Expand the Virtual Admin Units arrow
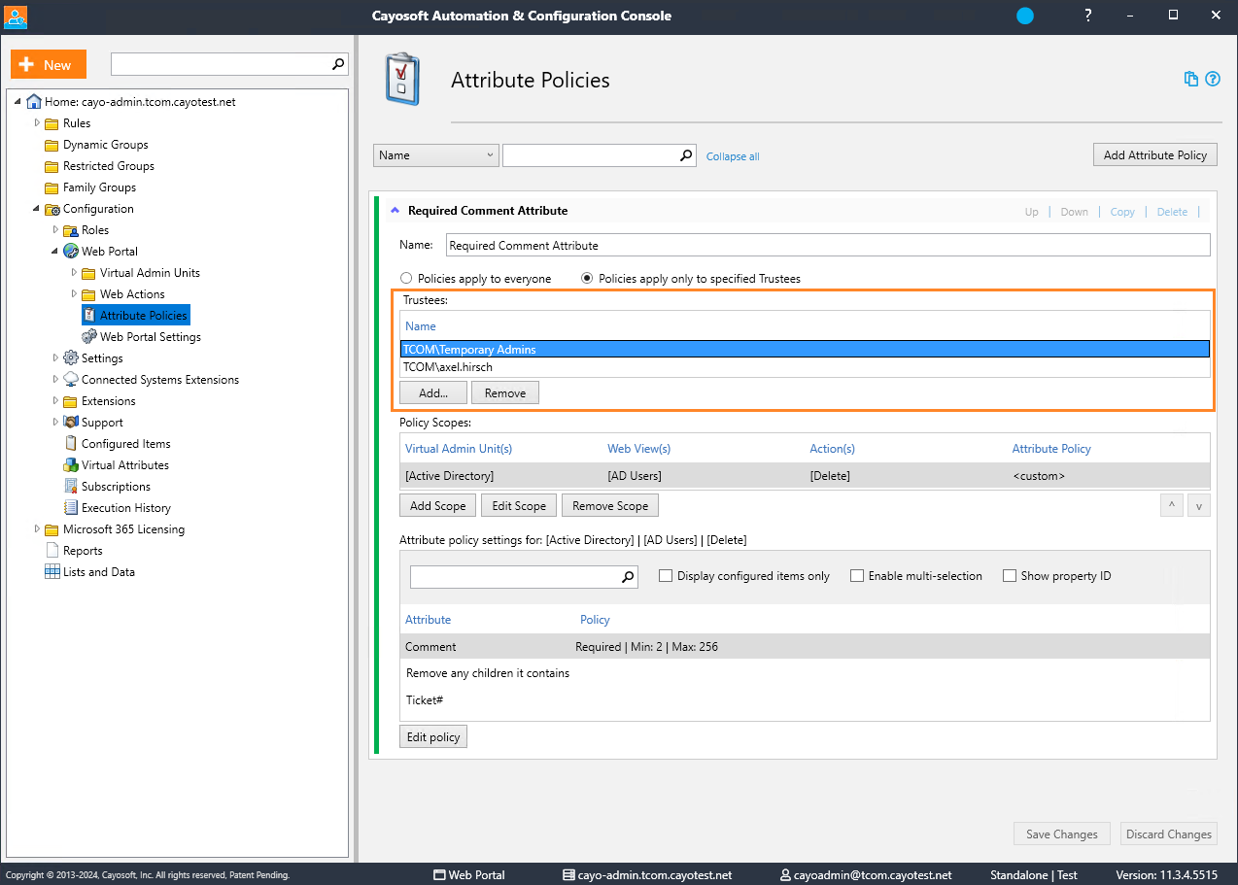The image size is (1238, 885). click(x=74, y=273)
